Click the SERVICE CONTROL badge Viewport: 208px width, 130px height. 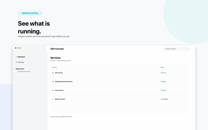pyautogui.click(x=30, y=13)
